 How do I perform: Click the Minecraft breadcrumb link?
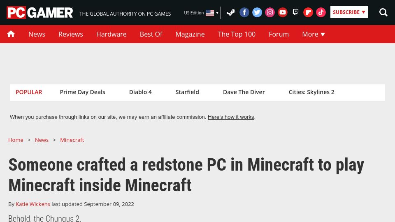tap(72, 140)
